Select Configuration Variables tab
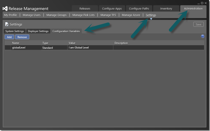The image size is (210, 131). [x=66, y=31]
